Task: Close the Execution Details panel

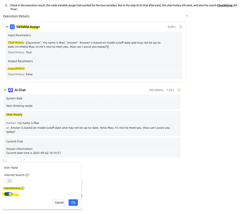Action: click(187, 16)
